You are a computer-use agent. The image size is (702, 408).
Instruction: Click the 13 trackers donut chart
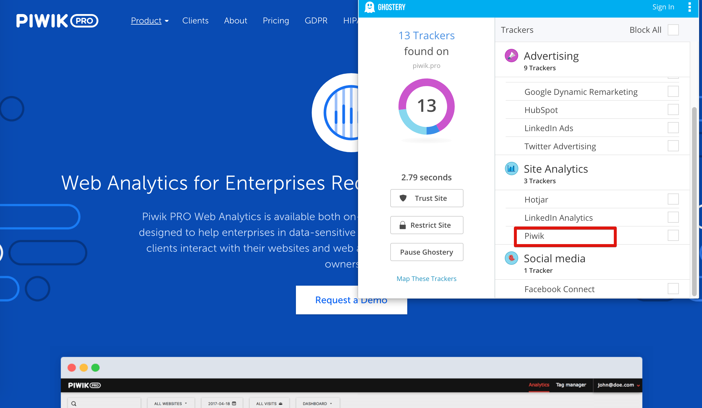pos(427,106)
